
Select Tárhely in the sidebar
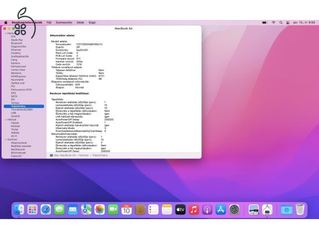point(15,103)
